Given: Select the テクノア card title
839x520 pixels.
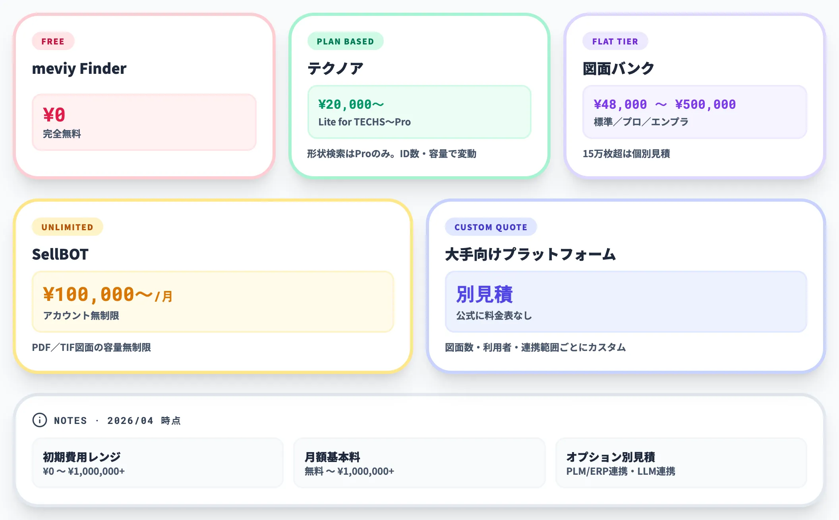Looking at the screenshot, I should pos(335,69).
